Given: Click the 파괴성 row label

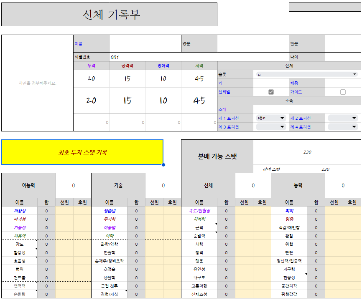Looking at the screenshot, I should point(20,219).
